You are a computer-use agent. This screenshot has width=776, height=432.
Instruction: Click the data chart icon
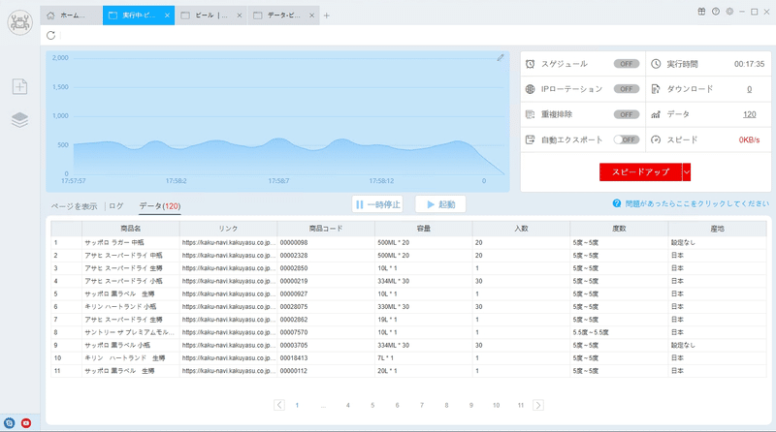656,114
